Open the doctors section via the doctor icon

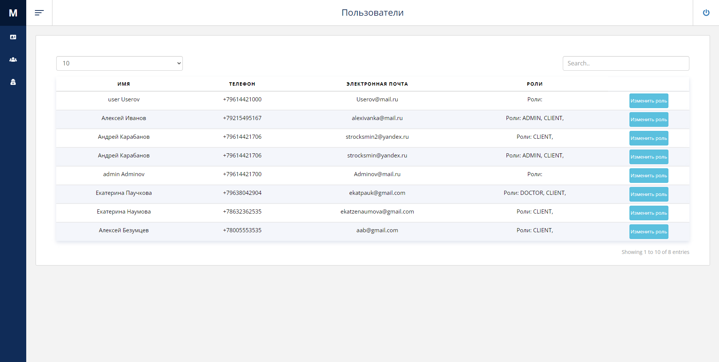click(13, 82)
